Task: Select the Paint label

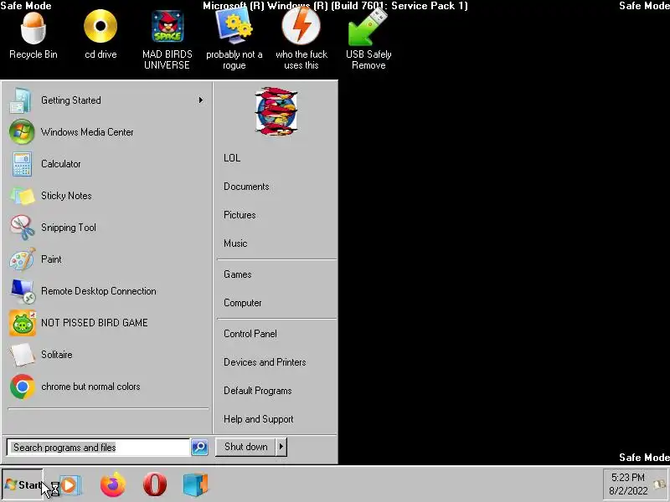Action: tap(51, 259)
